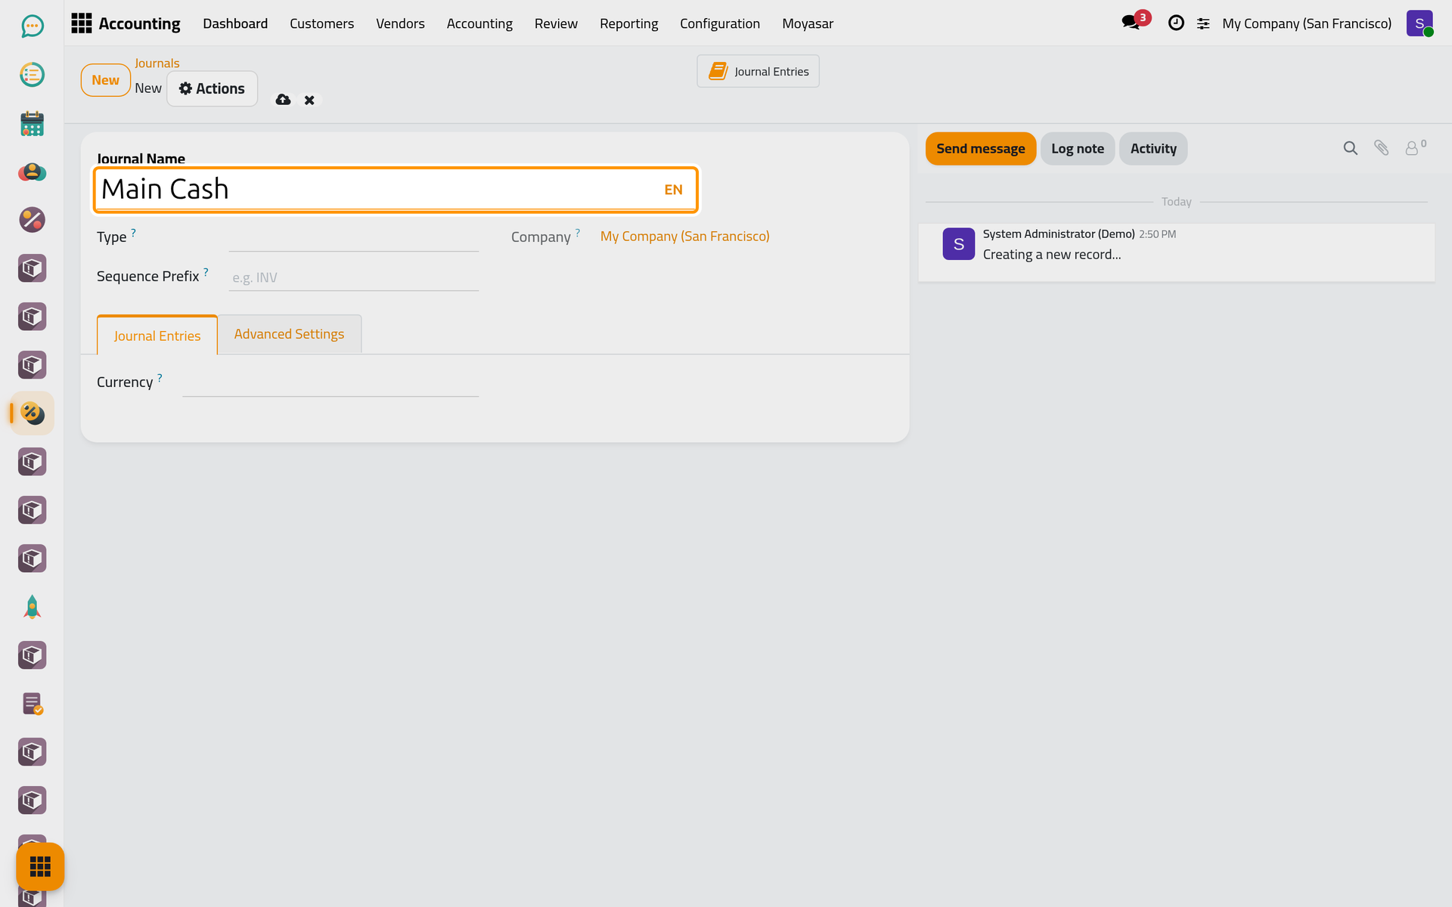
Task: Toggle EN translation on Journal Name
Action: click(673, 190)
